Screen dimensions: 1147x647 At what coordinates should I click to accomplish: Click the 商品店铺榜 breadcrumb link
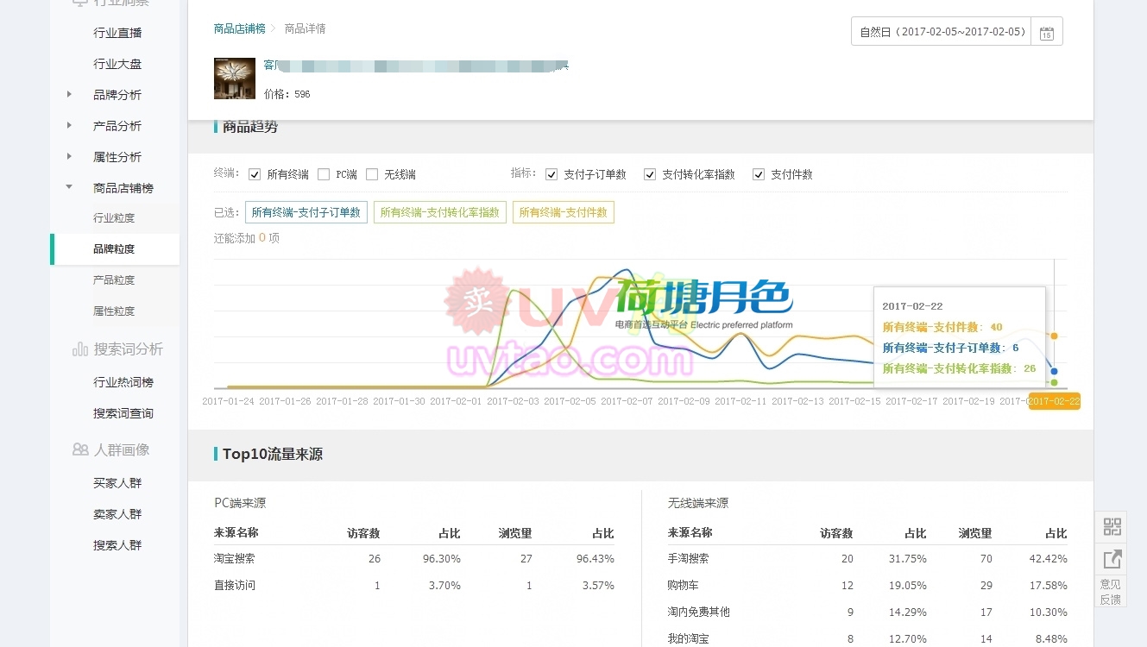pyautogui.click(x=240, y=28)
